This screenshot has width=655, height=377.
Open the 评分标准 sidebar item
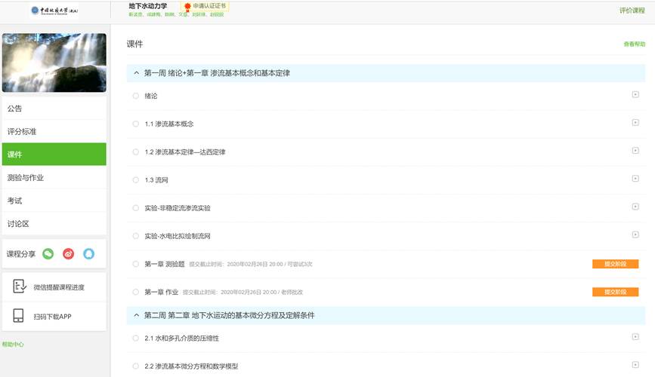click(x=22, y=132)
